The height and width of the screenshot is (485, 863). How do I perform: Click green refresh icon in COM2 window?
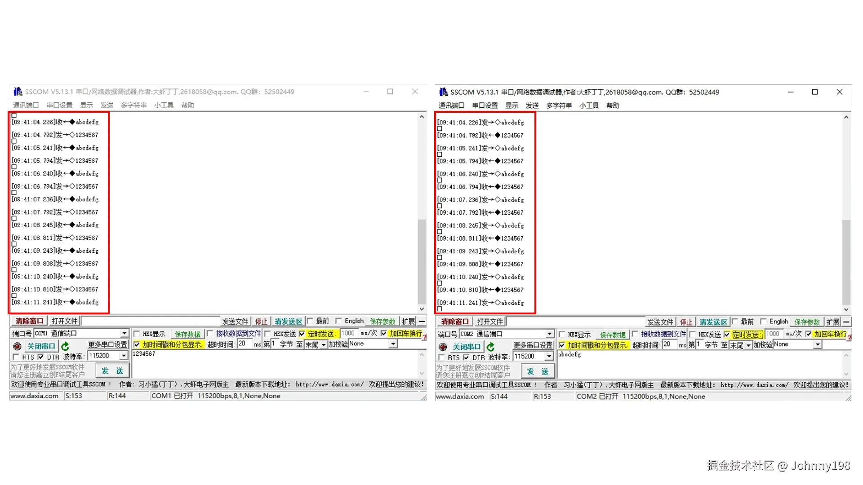click(x=490, y=347)
